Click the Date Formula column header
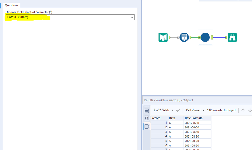Image resolution: width=252 pixels, height=150 pixels. tap(197, 118)
